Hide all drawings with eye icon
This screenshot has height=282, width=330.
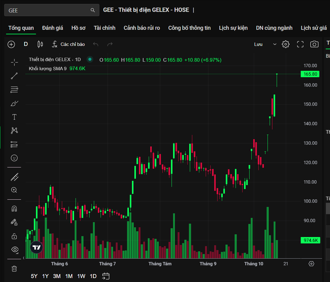coord(14,249)
